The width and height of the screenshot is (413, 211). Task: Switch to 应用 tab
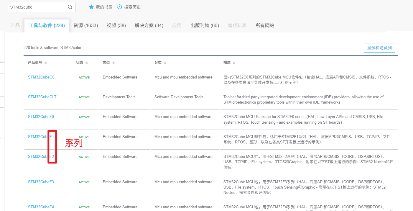177,26
